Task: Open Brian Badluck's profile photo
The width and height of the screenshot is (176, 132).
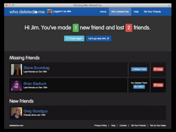Action: pos(17,85)
